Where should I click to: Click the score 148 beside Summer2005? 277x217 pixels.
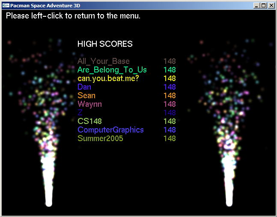170,139
